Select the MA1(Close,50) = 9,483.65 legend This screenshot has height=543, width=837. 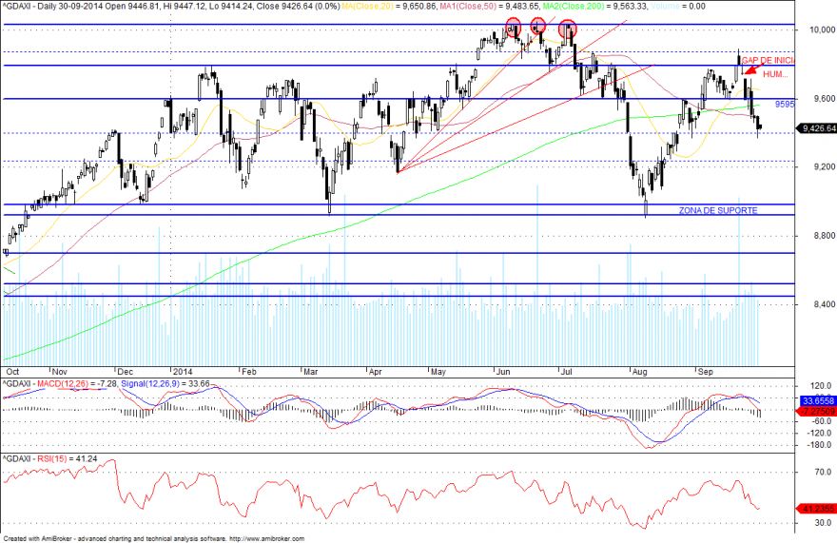[x=490, y=7]
